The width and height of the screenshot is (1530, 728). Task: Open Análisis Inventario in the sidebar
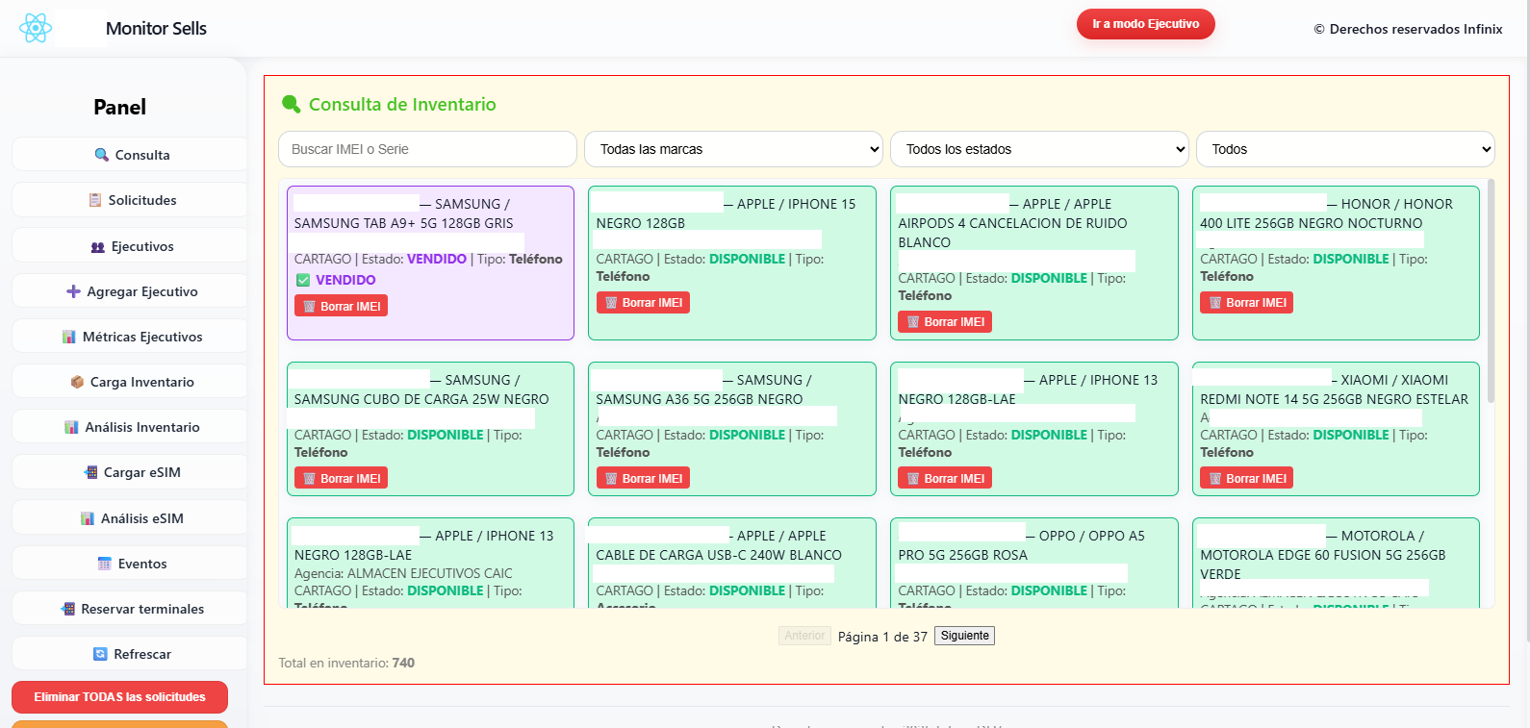point(130,427)
